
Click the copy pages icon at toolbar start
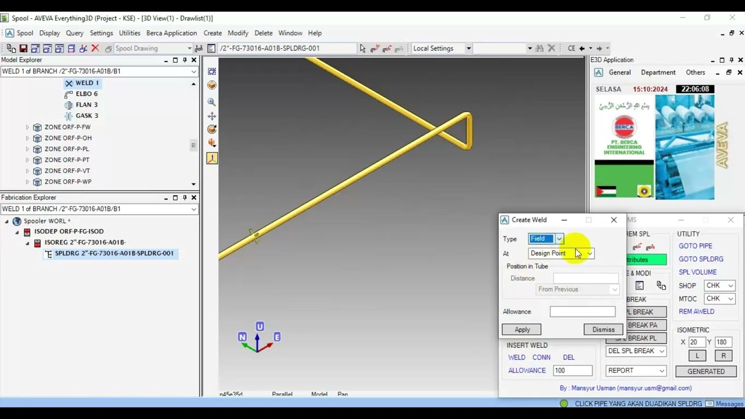[x=11, y=48]
